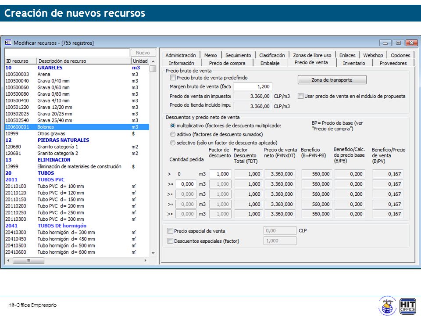Enable Precio especial de venta checkbox
This screenshot has width=421, height=316.
click(170, 230)
